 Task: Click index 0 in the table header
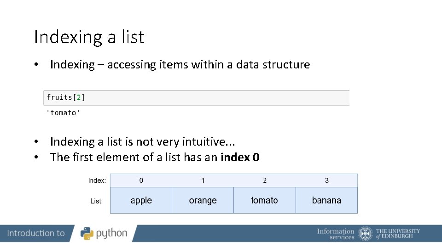click(x=141, y=180)
